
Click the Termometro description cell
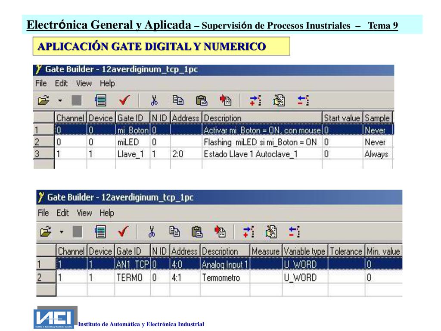point(225,278)
